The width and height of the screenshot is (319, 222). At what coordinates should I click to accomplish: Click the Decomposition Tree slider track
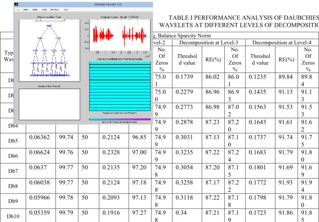pos(49,20)
